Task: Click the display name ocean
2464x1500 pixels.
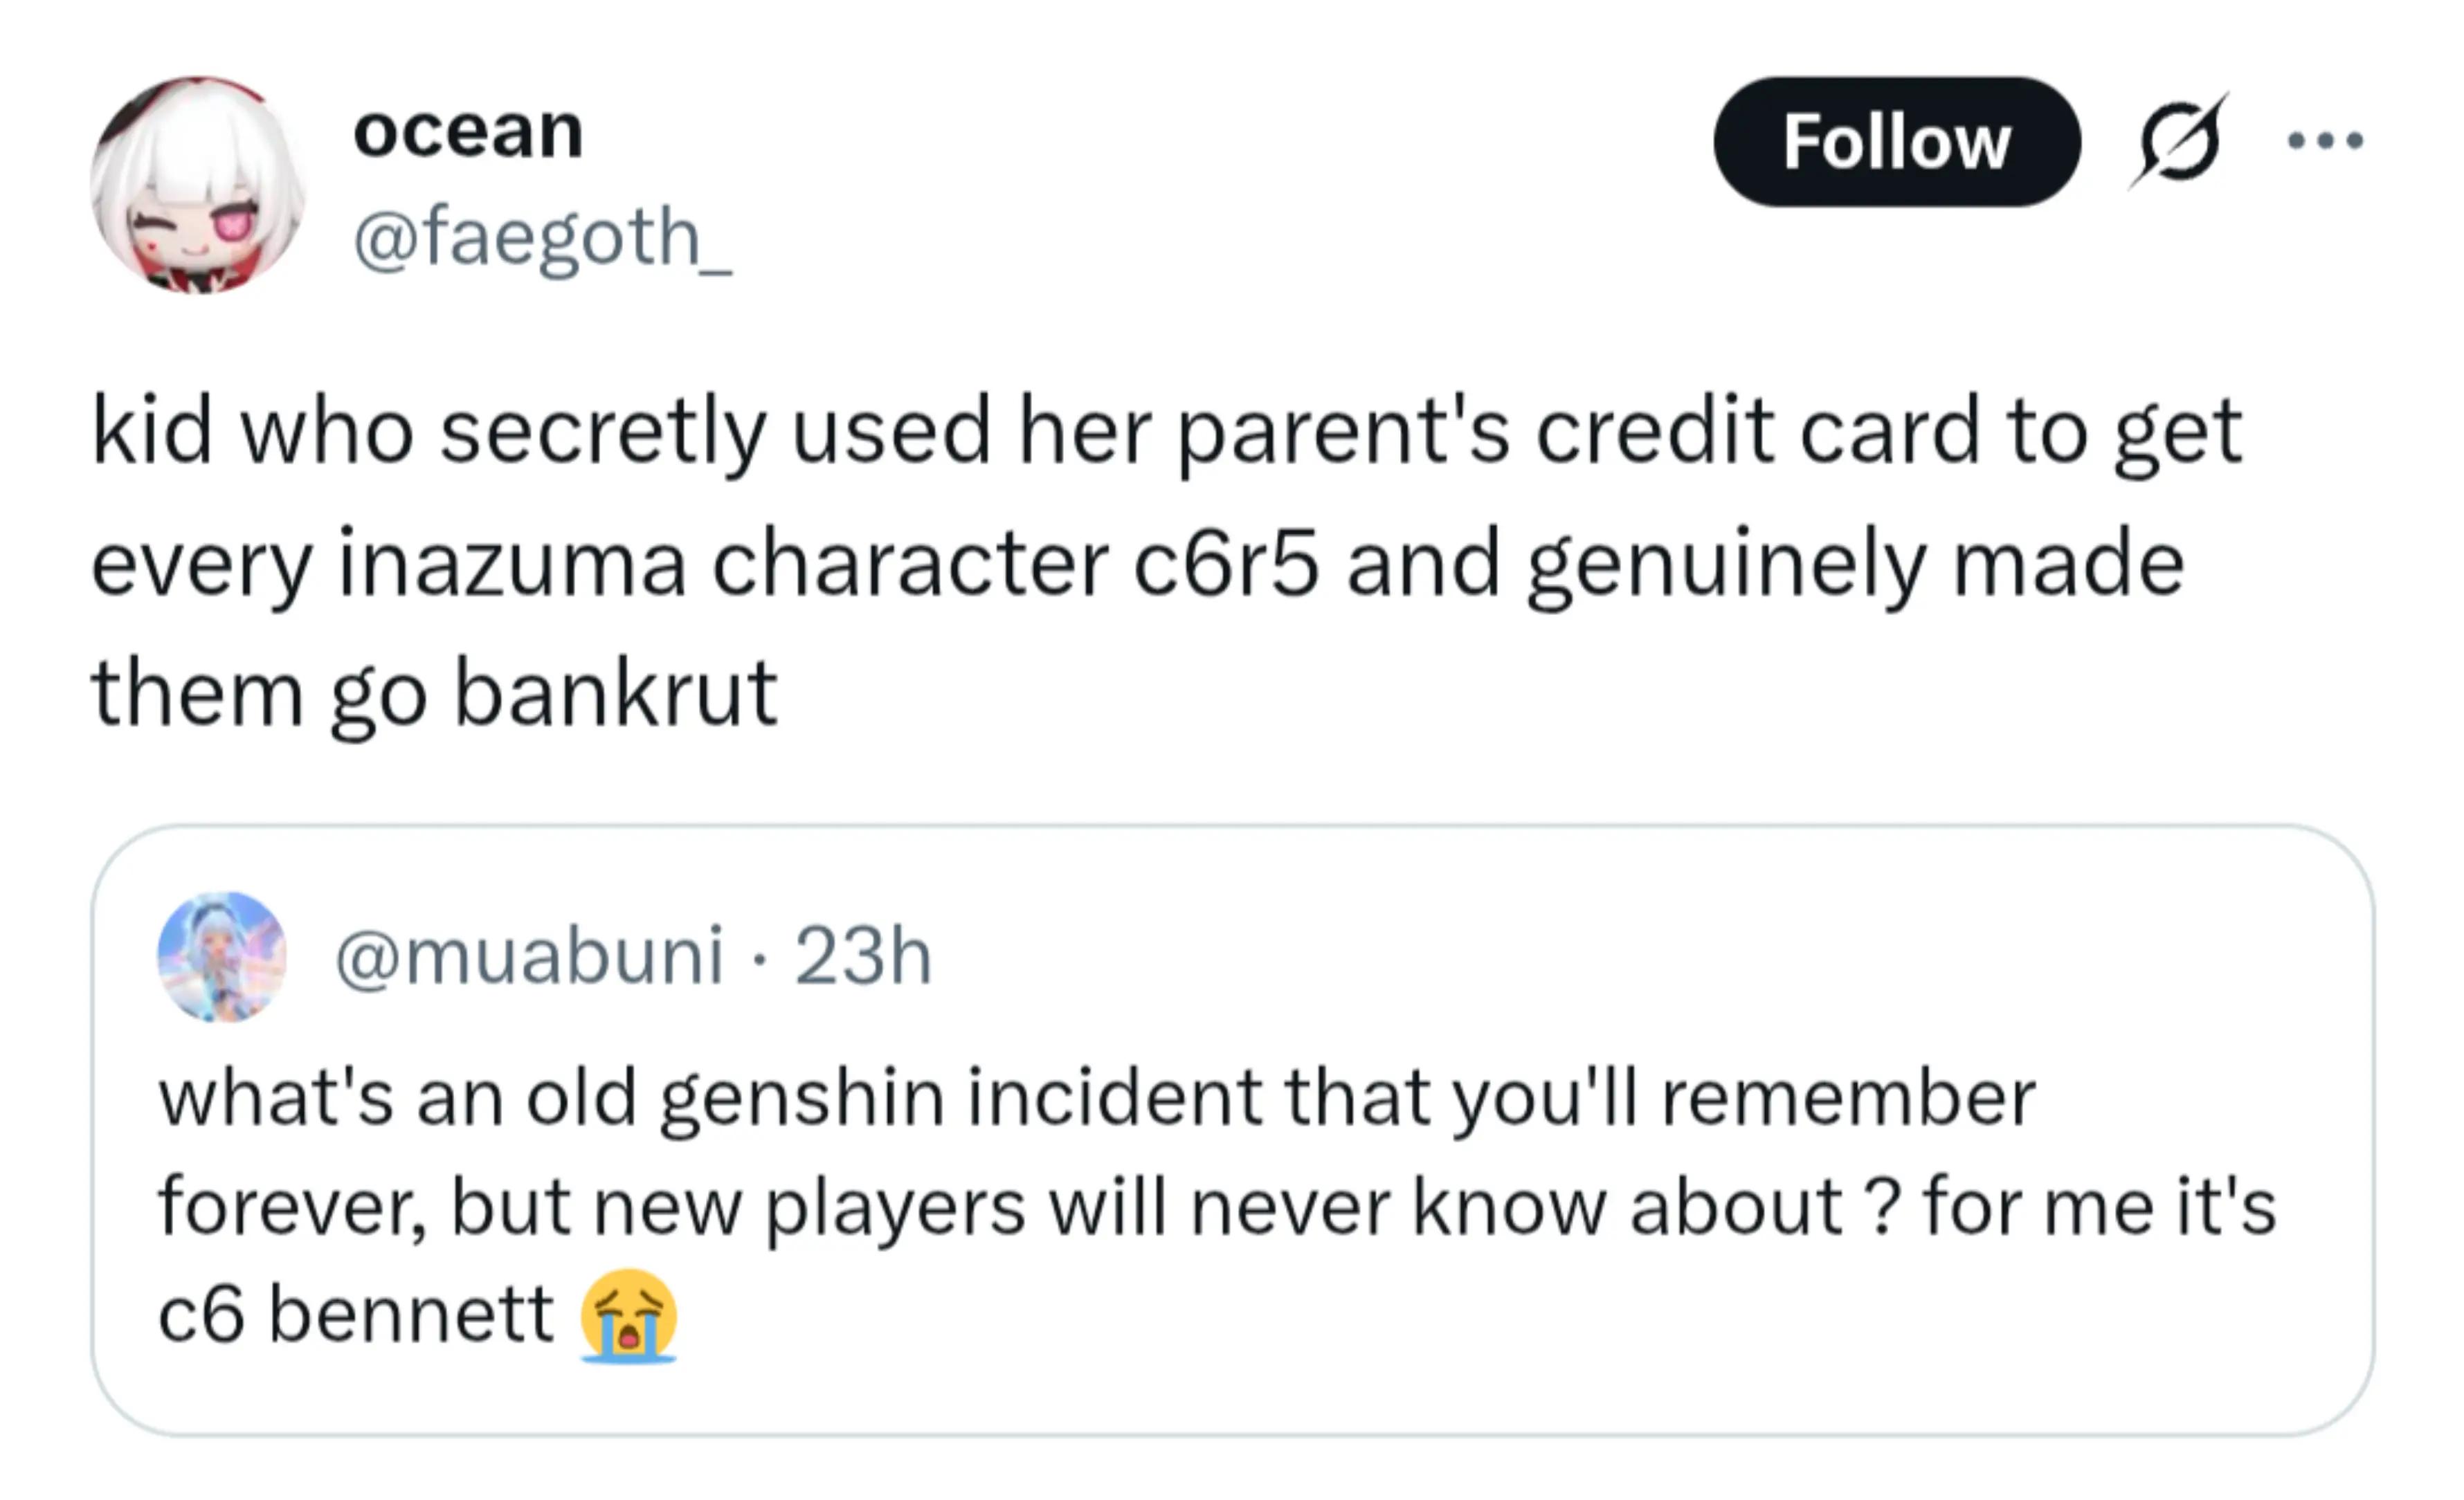Action: (x=468, y=131)
